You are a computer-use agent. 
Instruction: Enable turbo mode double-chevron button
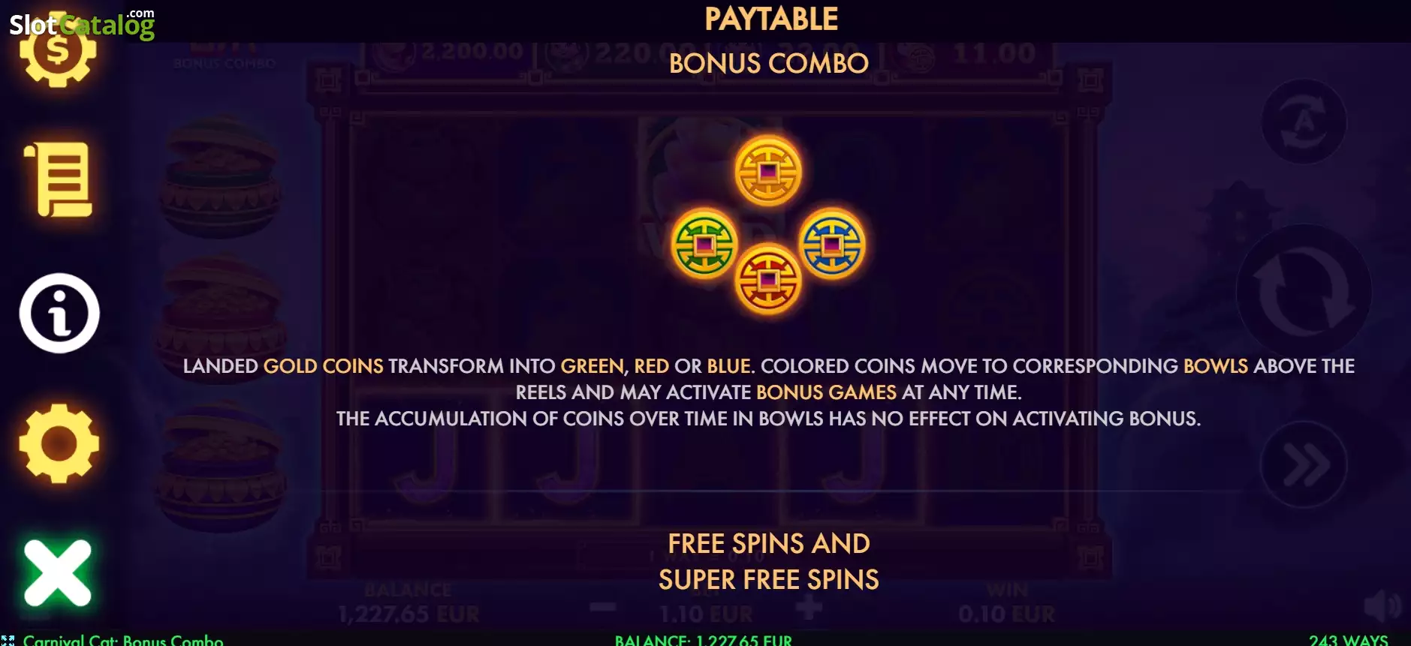click(x=1304, y=464)
